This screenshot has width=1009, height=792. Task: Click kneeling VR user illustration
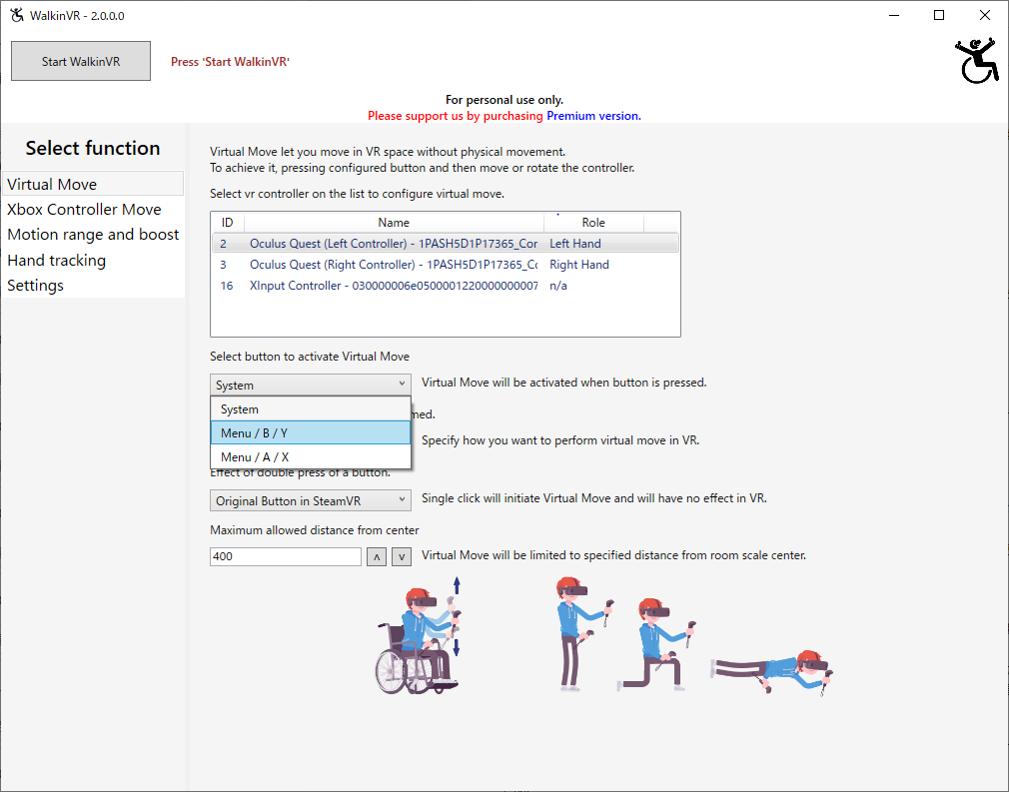(x=656, y=644)
